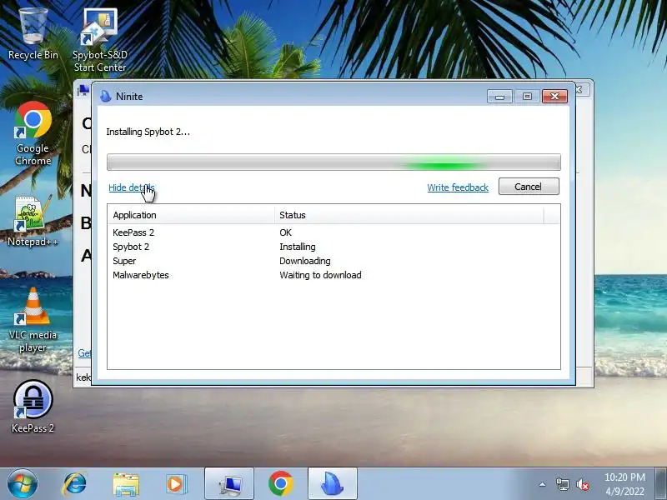Click the Downloading status cell
The height and width of the screenshot is (500, 667).
[x=304, y=261]
